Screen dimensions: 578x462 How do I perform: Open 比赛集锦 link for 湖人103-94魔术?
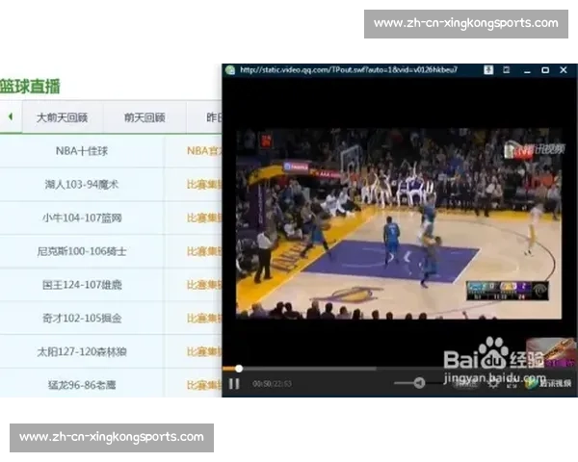pyautogui.click(x=204, y=184)
